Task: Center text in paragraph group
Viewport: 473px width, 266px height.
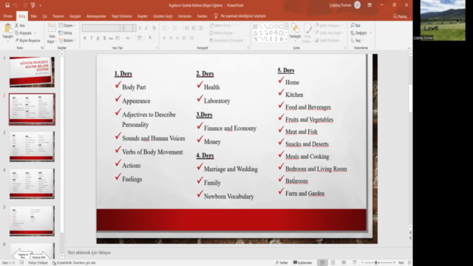Action: click(171, 38)
